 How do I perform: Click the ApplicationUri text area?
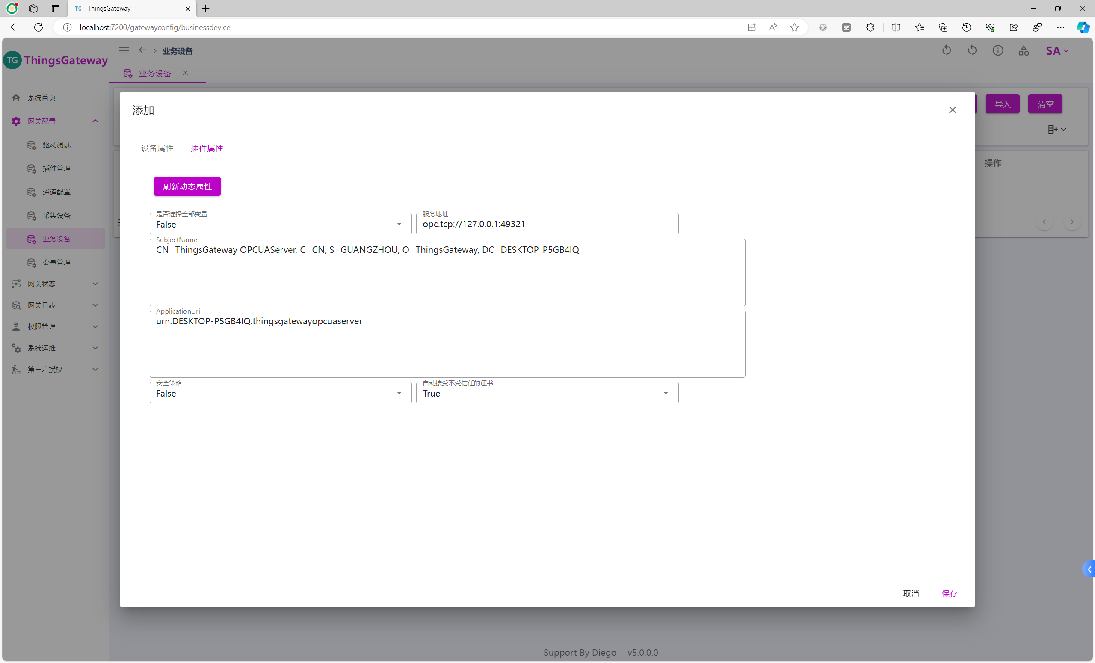pos(447,344)
